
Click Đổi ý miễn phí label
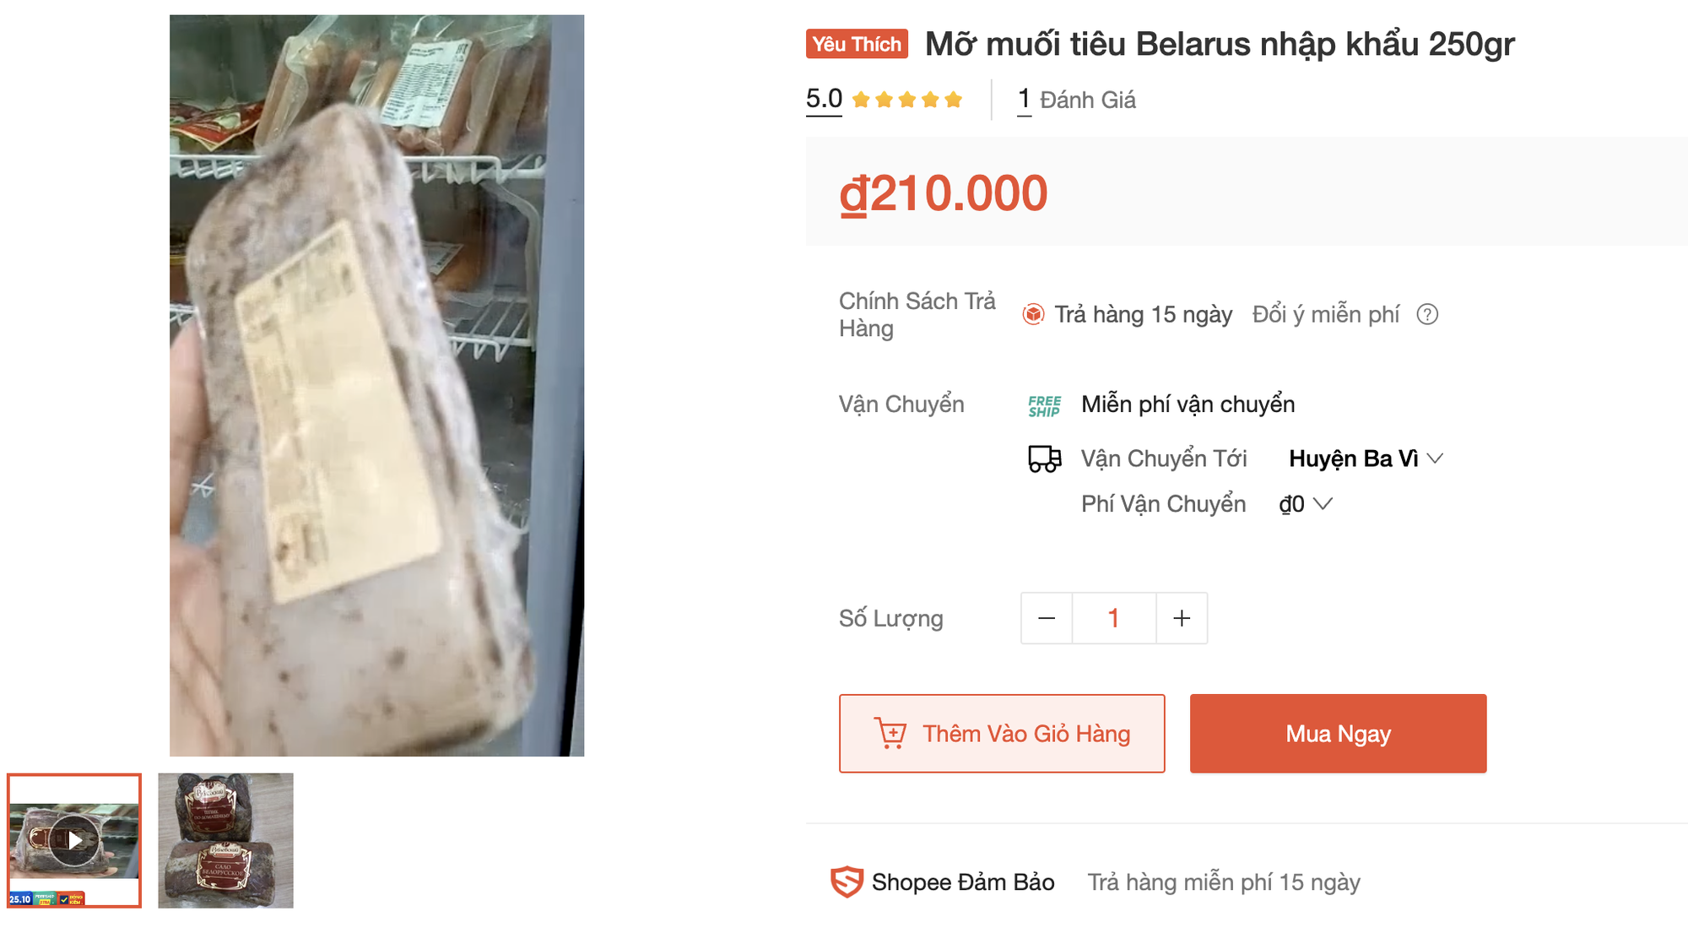coord(1327,314)
